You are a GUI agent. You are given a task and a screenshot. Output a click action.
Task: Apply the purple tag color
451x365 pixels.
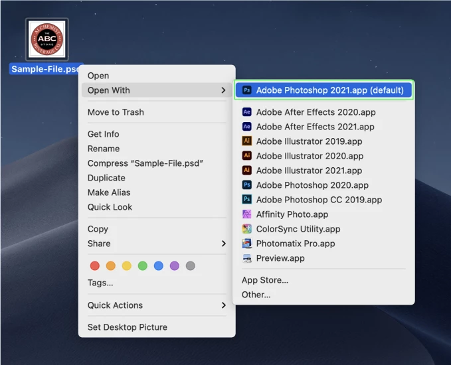click(175, 266)
